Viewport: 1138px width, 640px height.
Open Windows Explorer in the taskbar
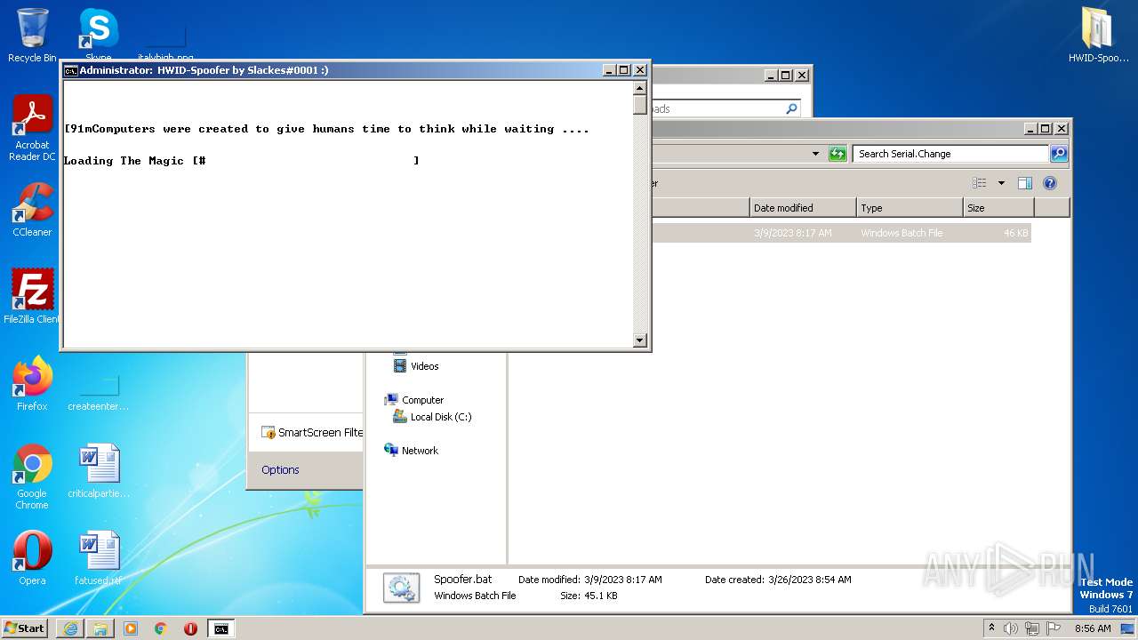[x=100, y=628]
